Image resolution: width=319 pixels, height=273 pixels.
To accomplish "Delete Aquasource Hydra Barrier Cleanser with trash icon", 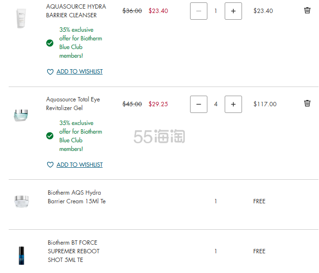I will coord(307,11).
